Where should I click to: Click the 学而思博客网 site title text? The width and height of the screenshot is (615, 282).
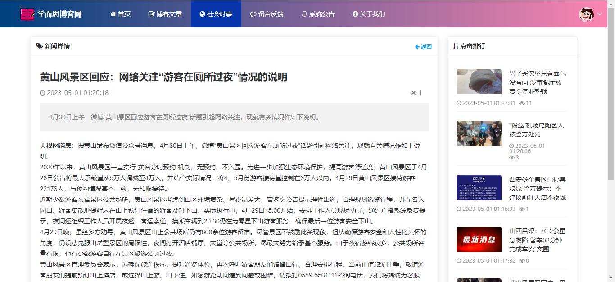[x=59, y=14]
